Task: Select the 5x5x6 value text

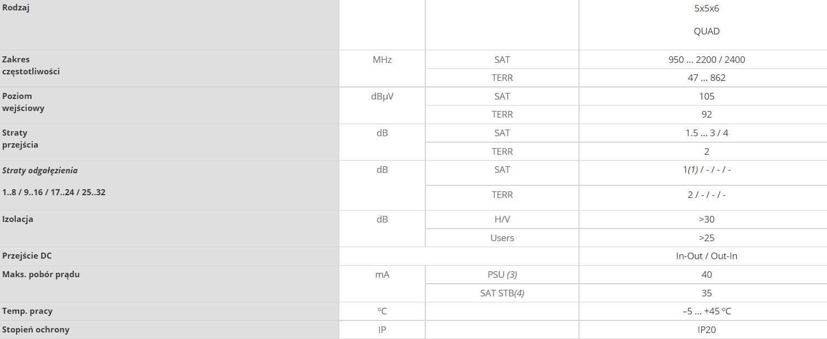Action: point(706,9)
